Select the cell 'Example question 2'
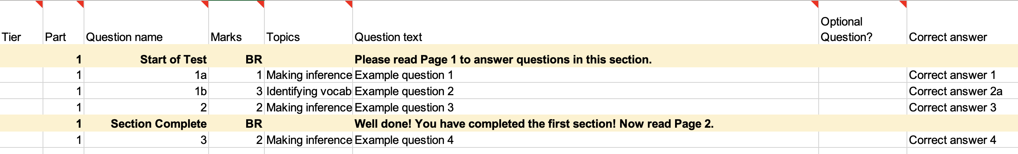1018x154 pixels. (x=585, y=91)
